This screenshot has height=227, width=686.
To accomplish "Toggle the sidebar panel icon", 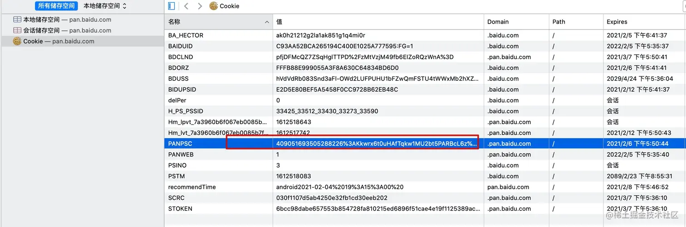I will (x=171, y=6).
